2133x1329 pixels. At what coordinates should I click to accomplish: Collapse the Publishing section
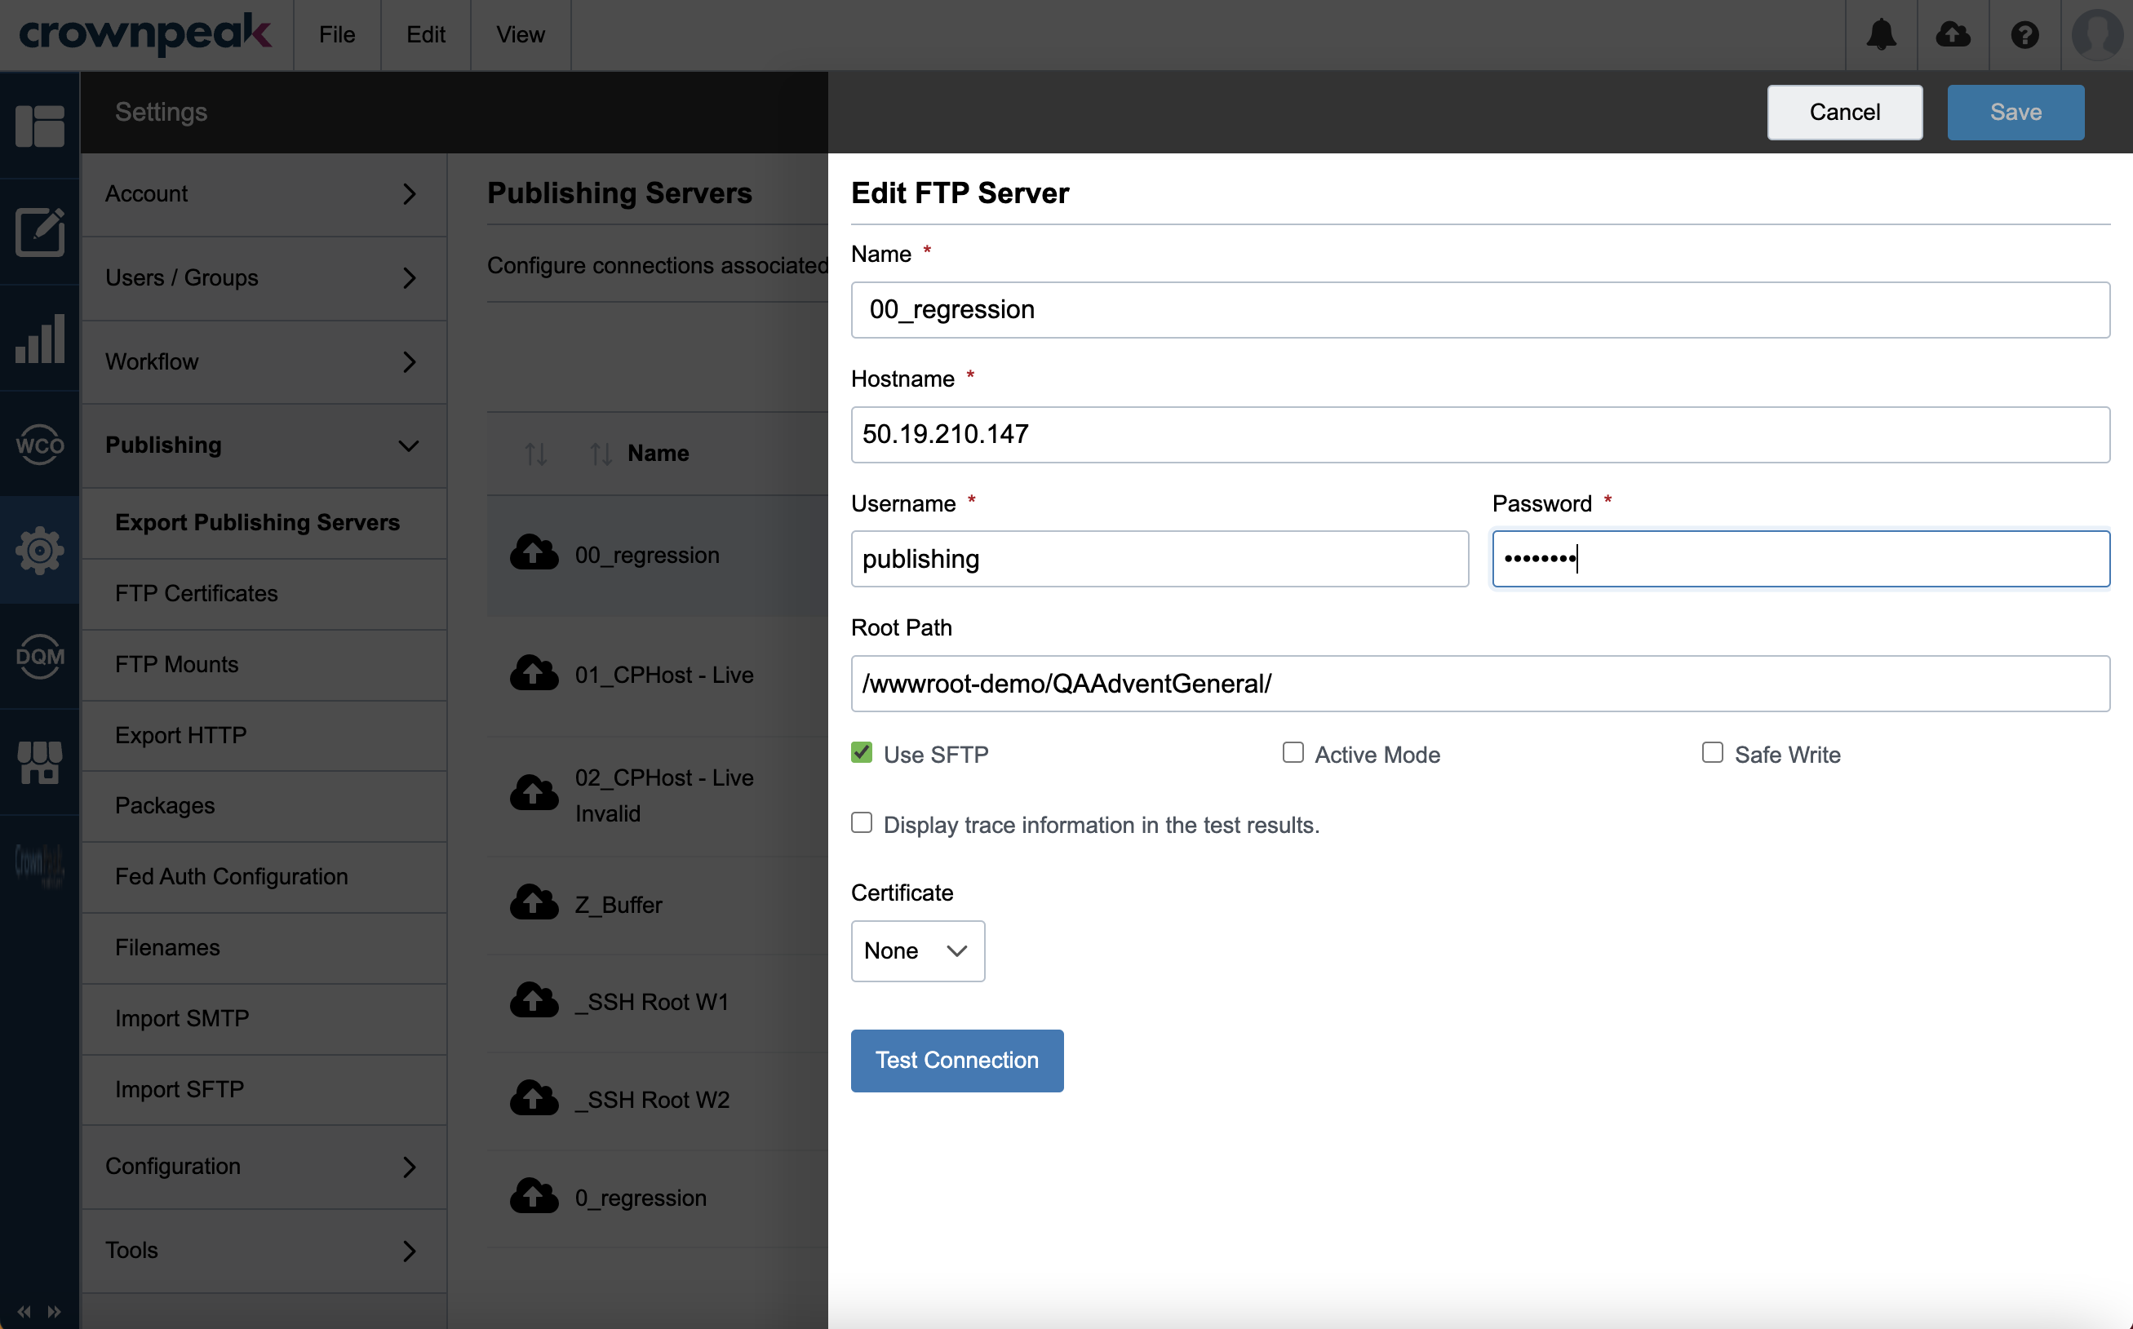coord(264,445)
